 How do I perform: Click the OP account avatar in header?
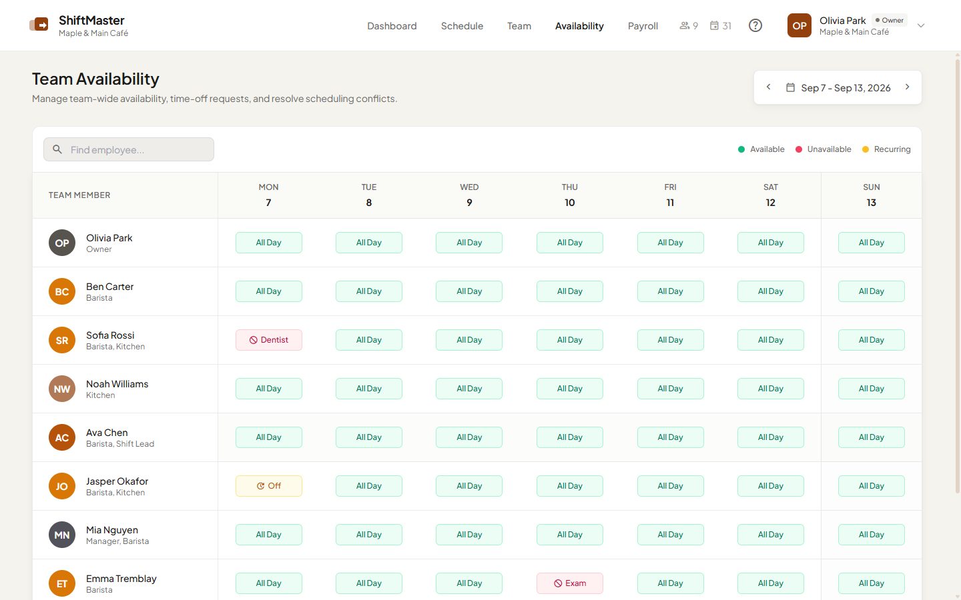(799, 25)
